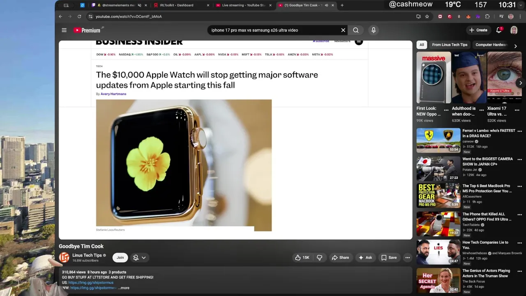Viewport: 526px width, 296px height.
Task: Unmute the StreamElements tab audio icon
Action: [140, 5]
